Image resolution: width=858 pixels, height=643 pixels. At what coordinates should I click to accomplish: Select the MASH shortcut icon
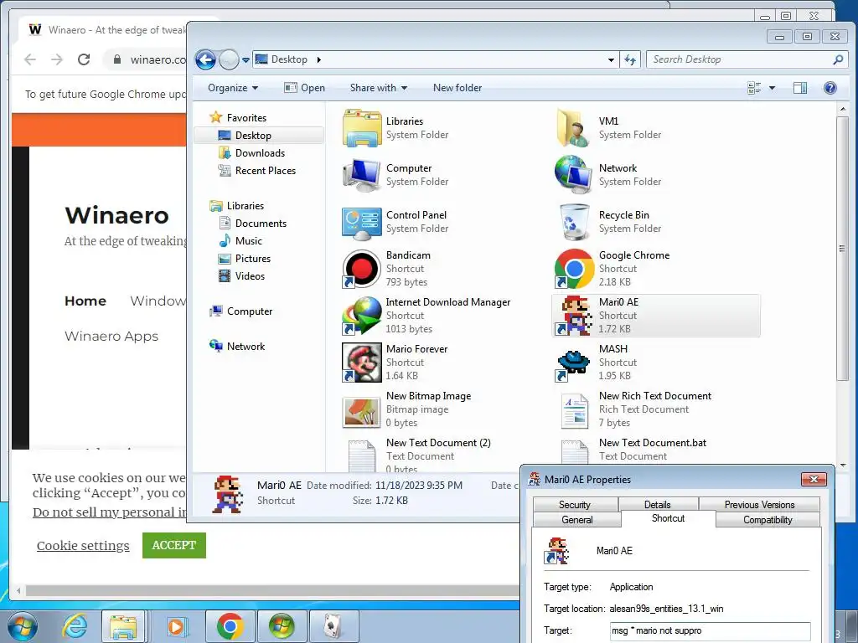tap(573, 365)
